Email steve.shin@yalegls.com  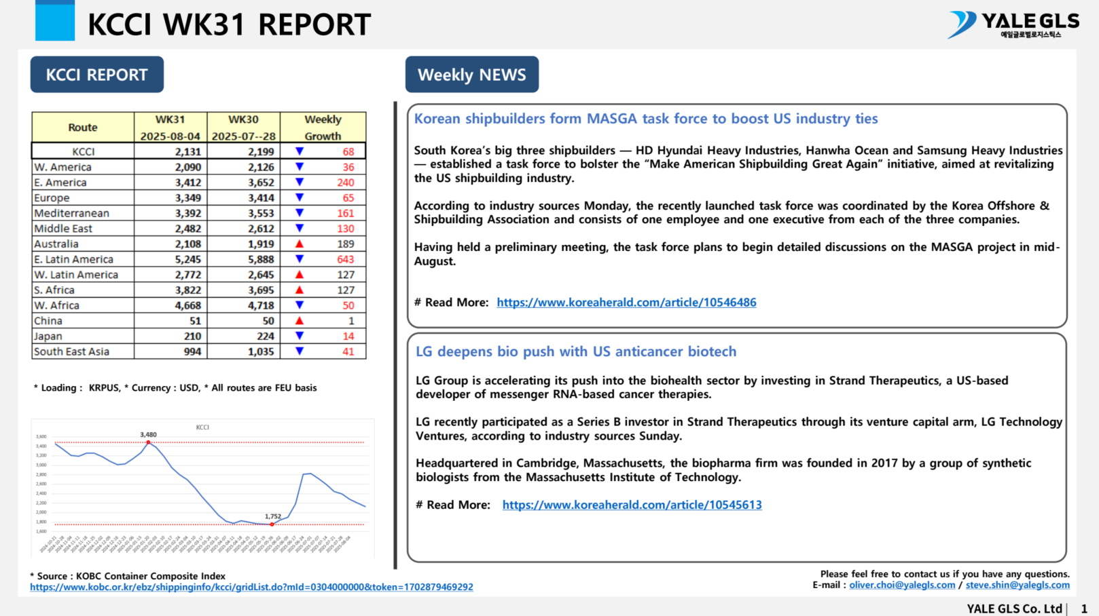tap(1017, 585)
